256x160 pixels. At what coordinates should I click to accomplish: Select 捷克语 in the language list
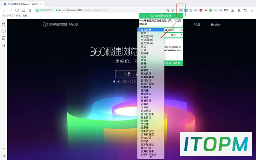[x=151, y=90]
